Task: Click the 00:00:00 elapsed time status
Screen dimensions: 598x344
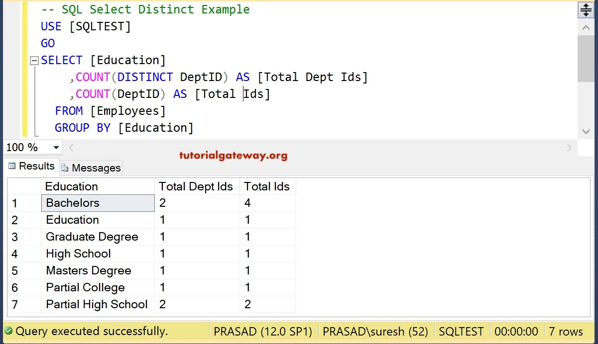Action: [x=516, y=331]
